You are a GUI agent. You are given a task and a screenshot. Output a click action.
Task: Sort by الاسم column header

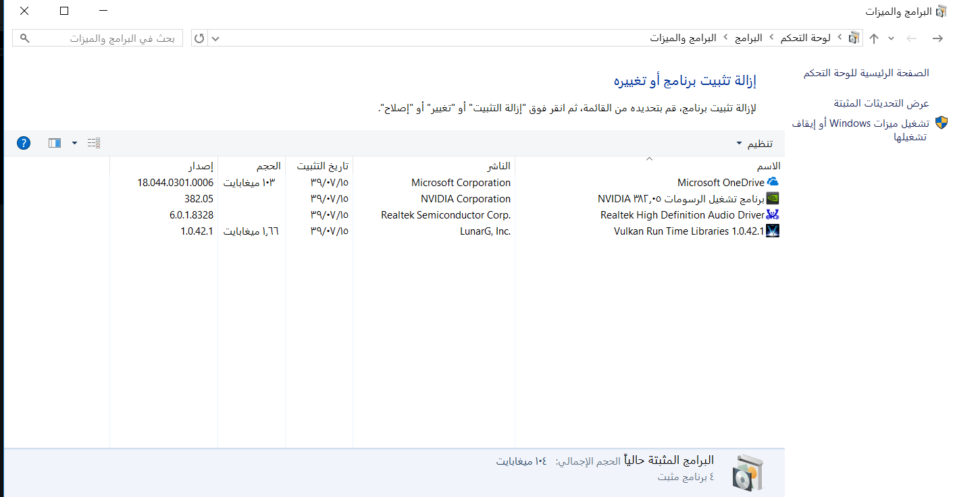(x=767, y=166)
